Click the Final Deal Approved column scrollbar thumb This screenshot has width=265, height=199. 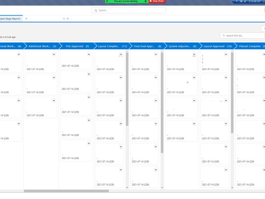coord(162,103)
